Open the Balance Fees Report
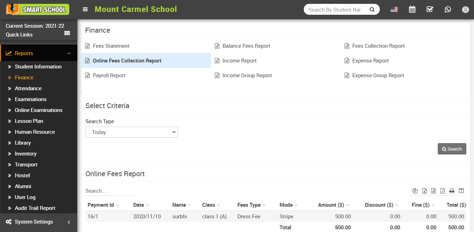This screenshot has height=232, width=474. [x=246, y=46]
